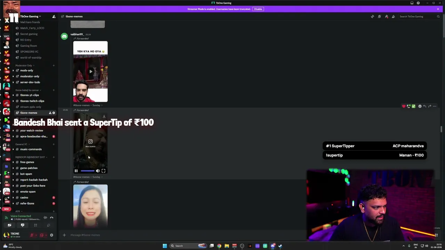
Task: Open pinned messages in channel header
Action: 386,16
